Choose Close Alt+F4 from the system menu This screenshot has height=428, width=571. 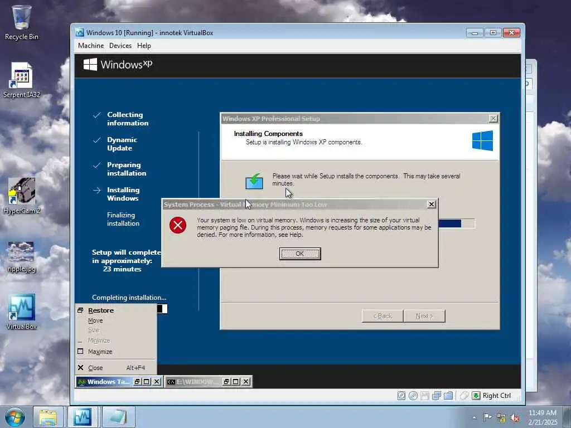click(116, 368)
